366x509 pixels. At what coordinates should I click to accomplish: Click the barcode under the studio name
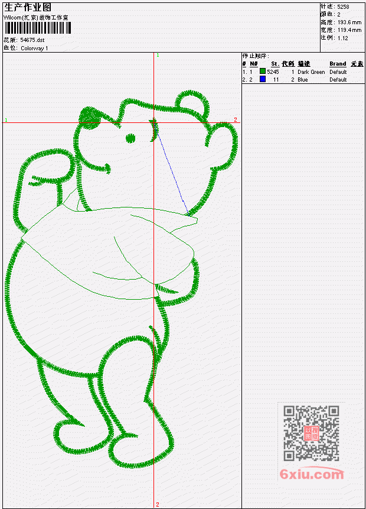pyautogui.click(x=38, y=28)
